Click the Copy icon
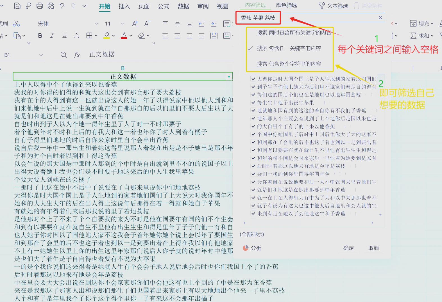Image resolution: width=442 pixels, height=302 pixels. (17, 36)
